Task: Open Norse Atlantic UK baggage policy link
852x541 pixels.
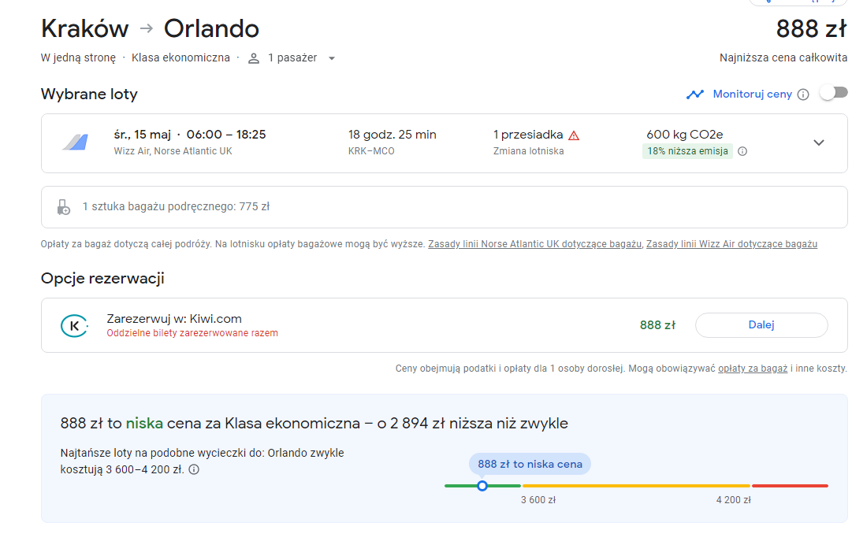Action: tap(534, 244)
